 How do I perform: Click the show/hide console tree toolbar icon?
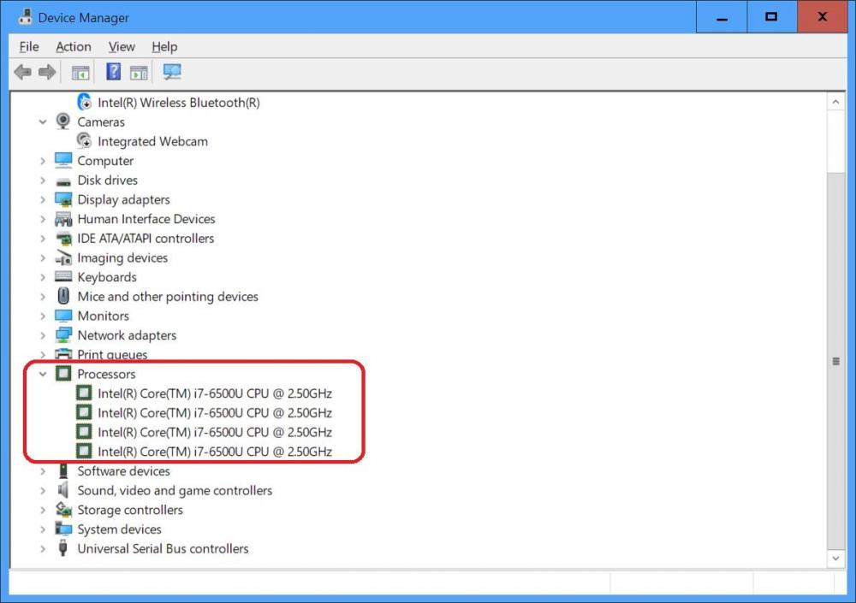coord(80,72)
